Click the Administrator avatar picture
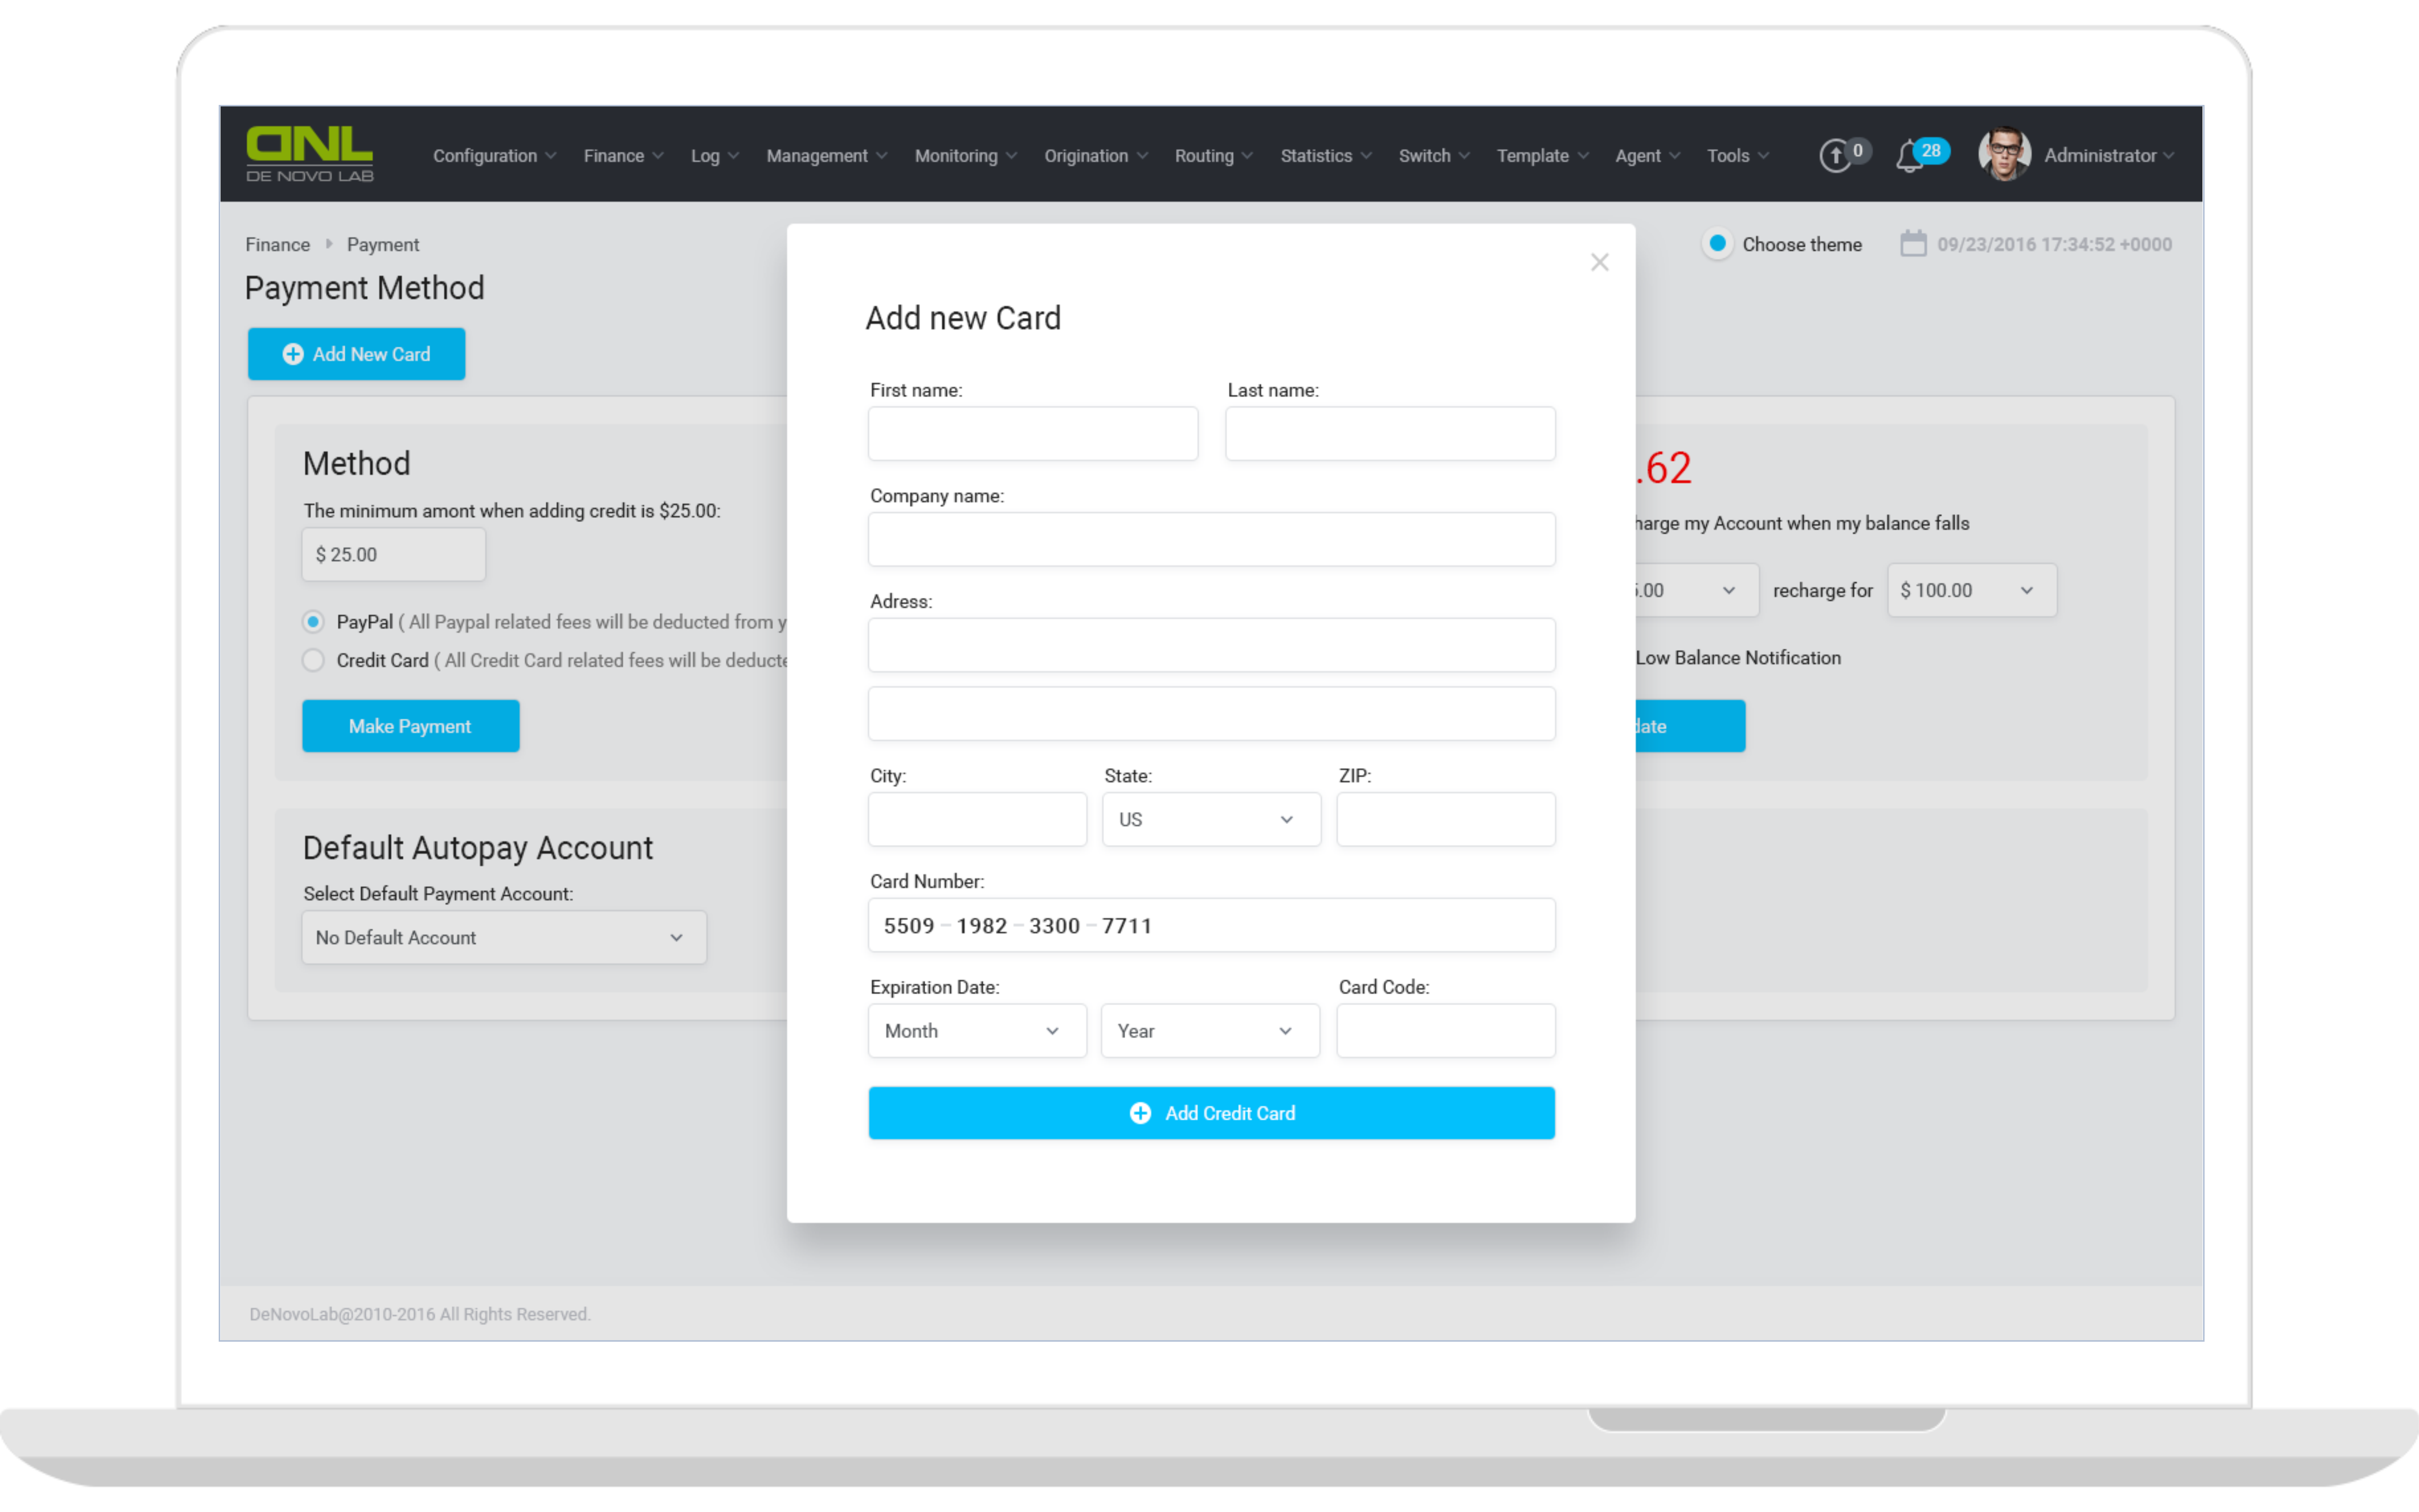 pyautogui.click(x=2004, y=154)
